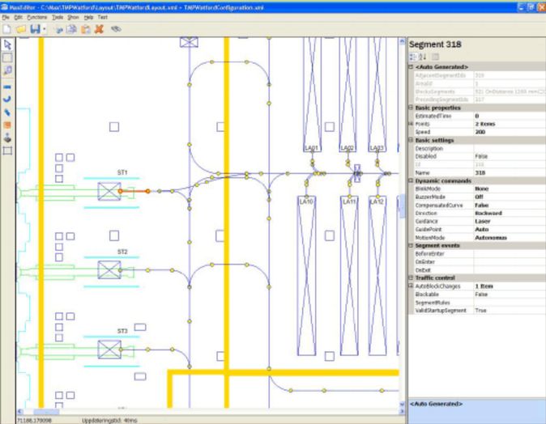Select the arrow pointer tool
The height and width of the screenshot is (424, 546).
pos(7,45)
